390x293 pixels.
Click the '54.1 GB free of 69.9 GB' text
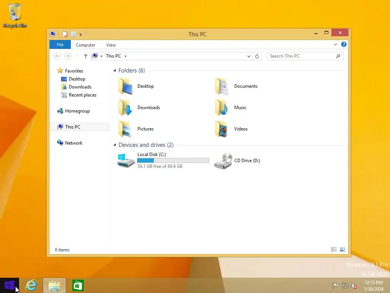tap(160, 166)
